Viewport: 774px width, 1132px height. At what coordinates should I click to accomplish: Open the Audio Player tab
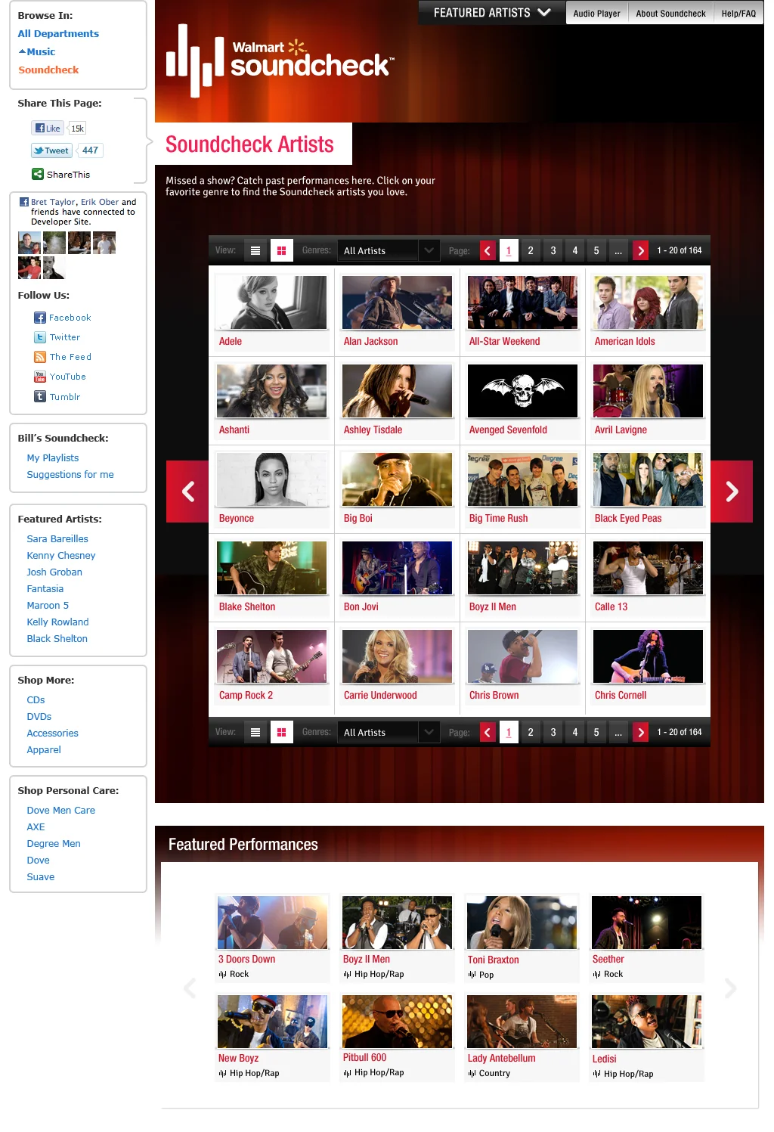[596, 13]
